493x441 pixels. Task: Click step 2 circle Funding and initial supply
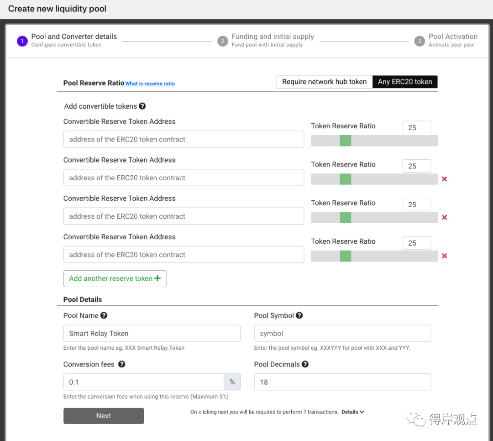223,41
